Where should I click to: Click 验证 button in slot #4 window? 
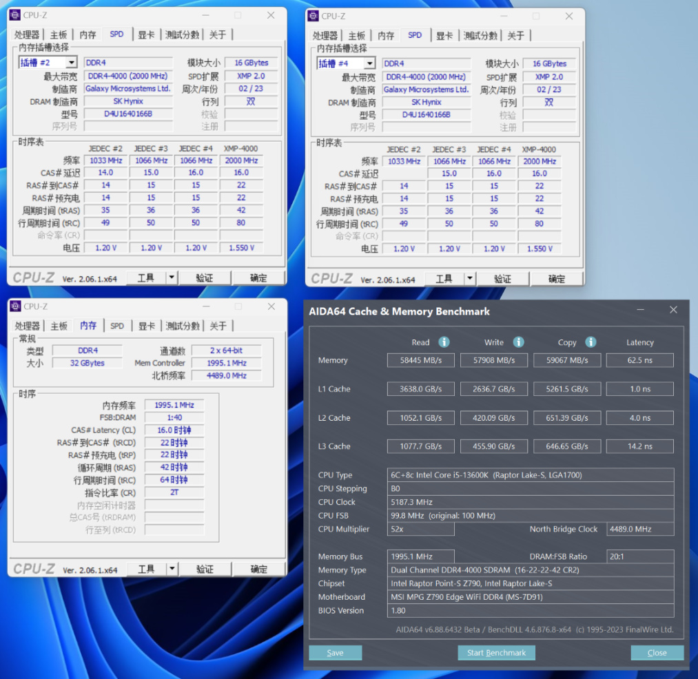(503, 278)
